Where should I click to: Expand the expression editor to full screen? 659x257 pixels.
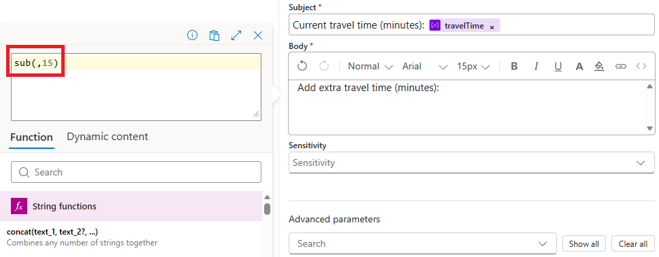(x=236, y=35)
